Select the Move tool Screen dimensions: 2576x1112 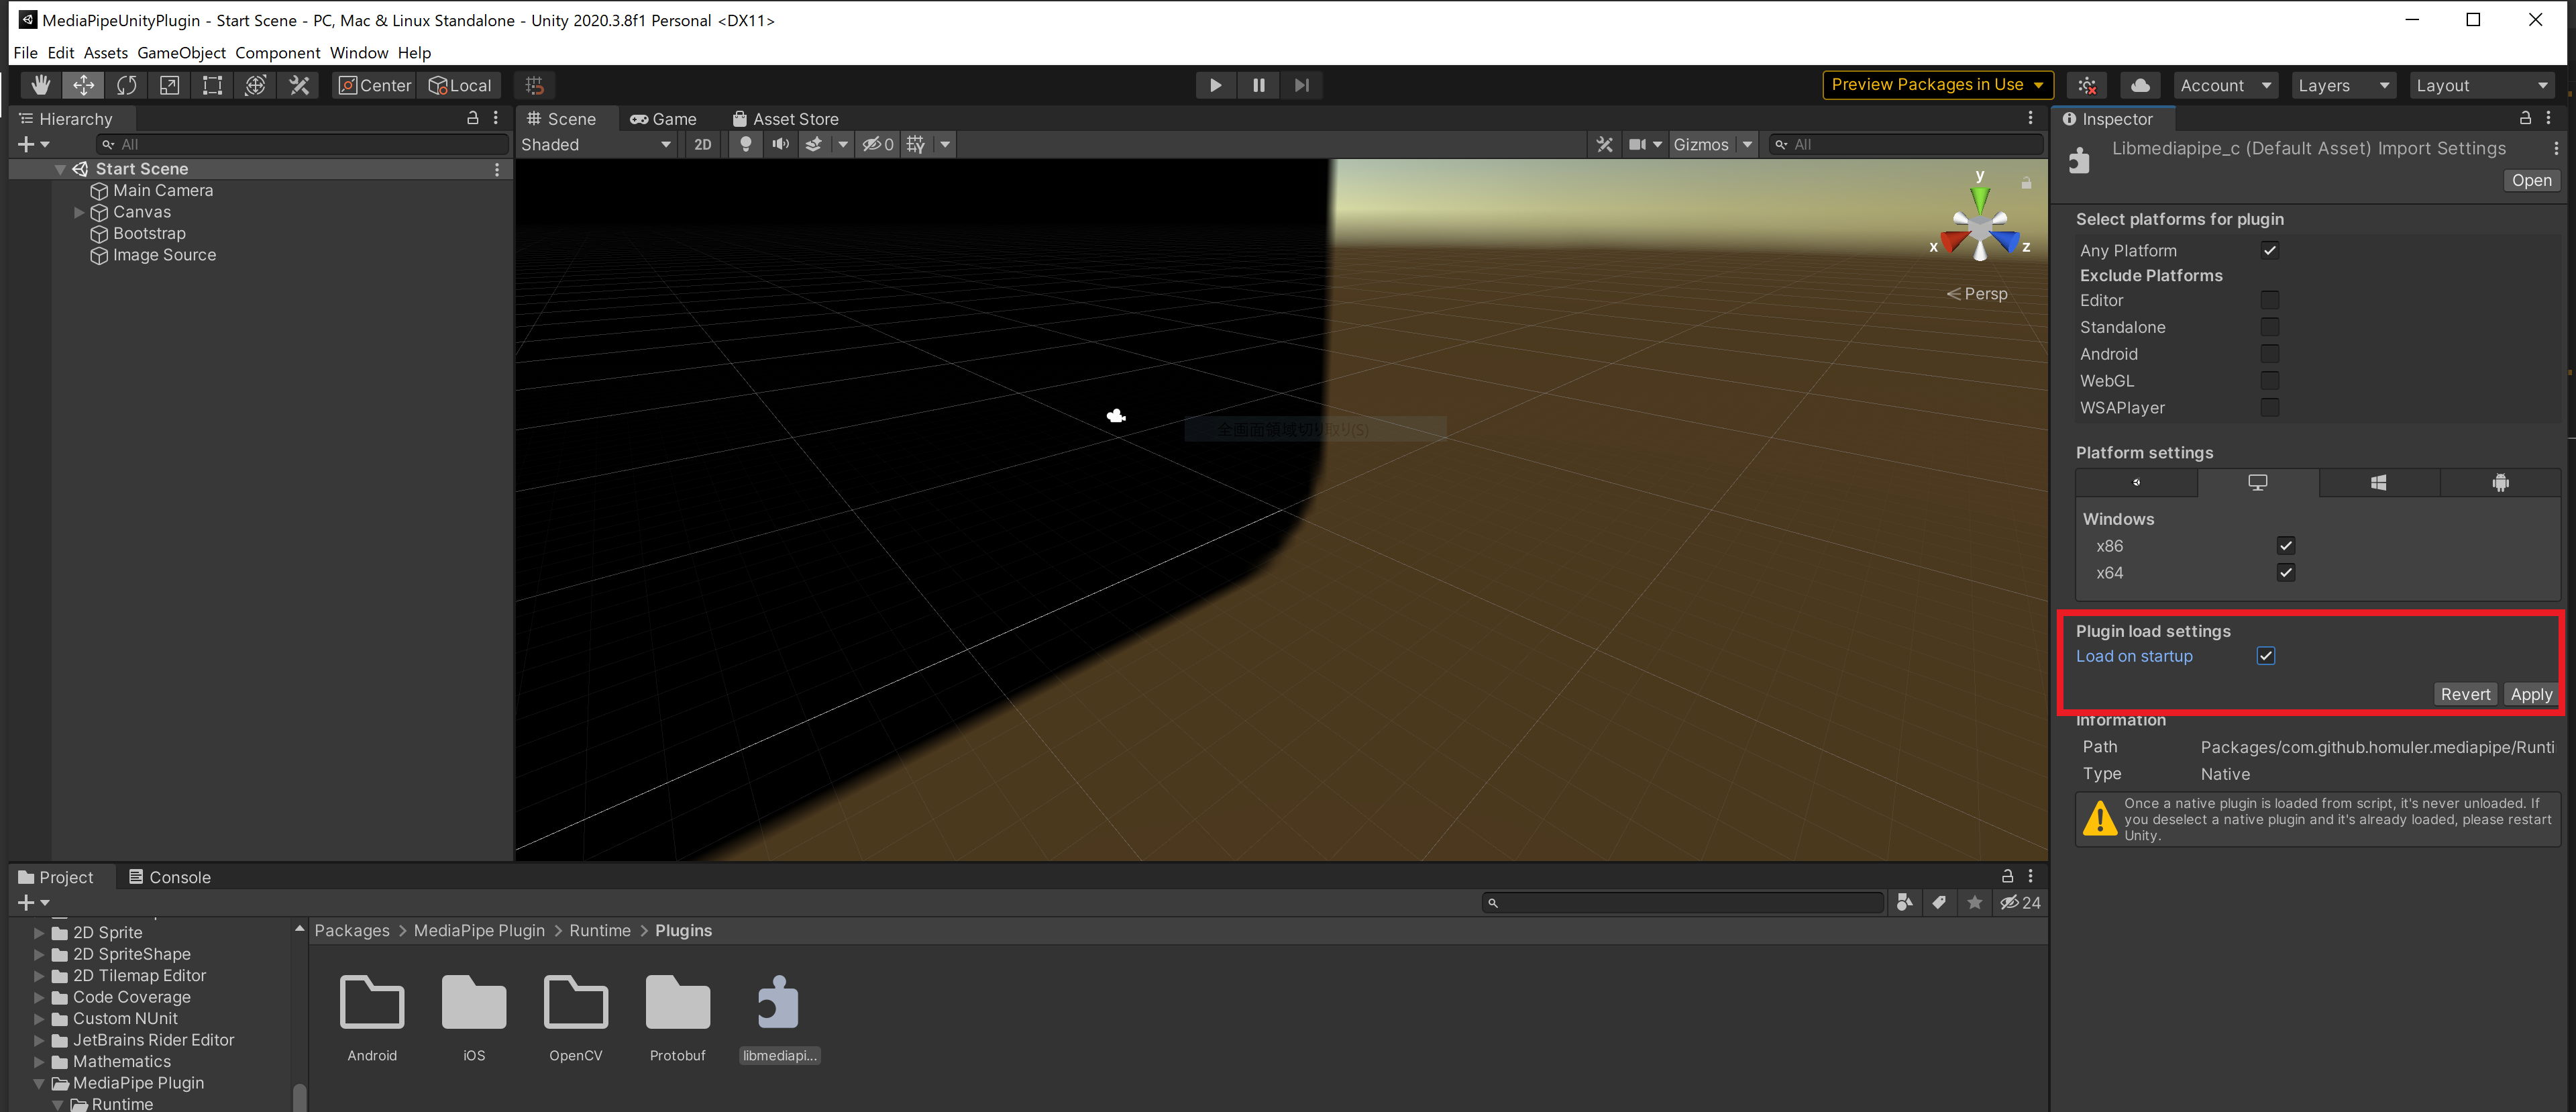tap(83, 85)
